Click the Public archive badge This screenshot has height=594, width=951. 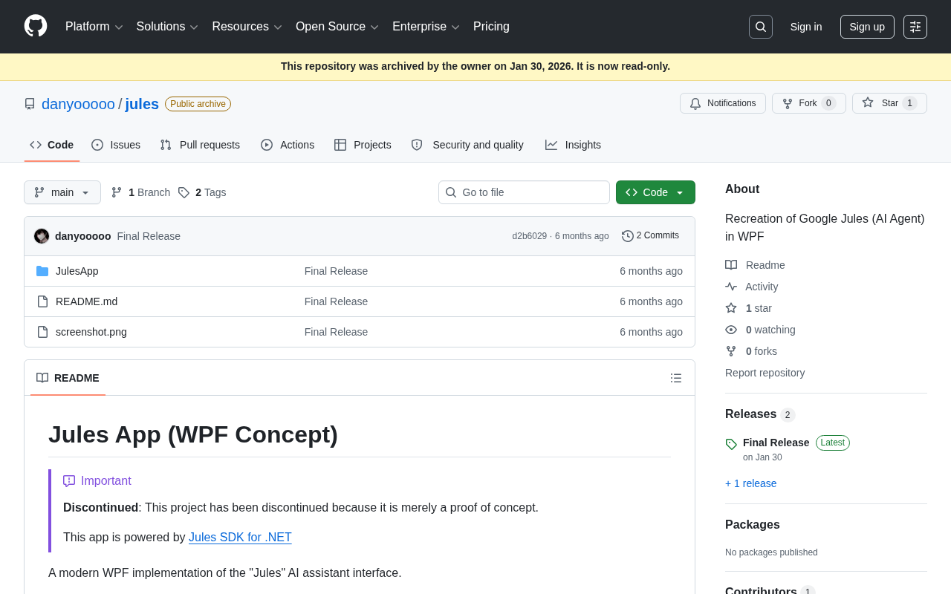(x=198, y=104)
